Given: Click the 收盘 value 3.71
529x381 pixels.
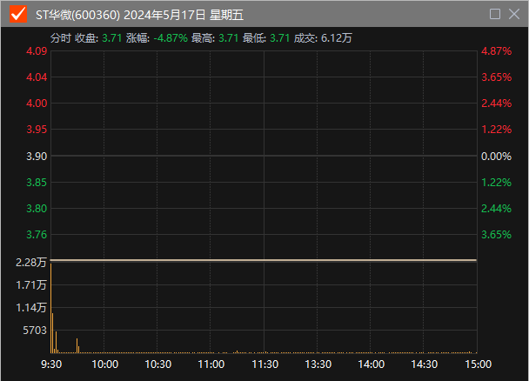Looking at the screenshot, I should pos(111,38).
